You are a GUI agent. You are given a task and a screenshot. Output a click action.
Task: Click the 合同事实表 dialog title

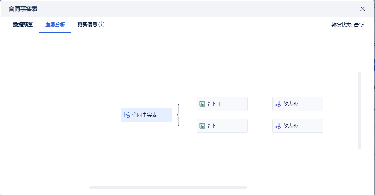point(23,9)
